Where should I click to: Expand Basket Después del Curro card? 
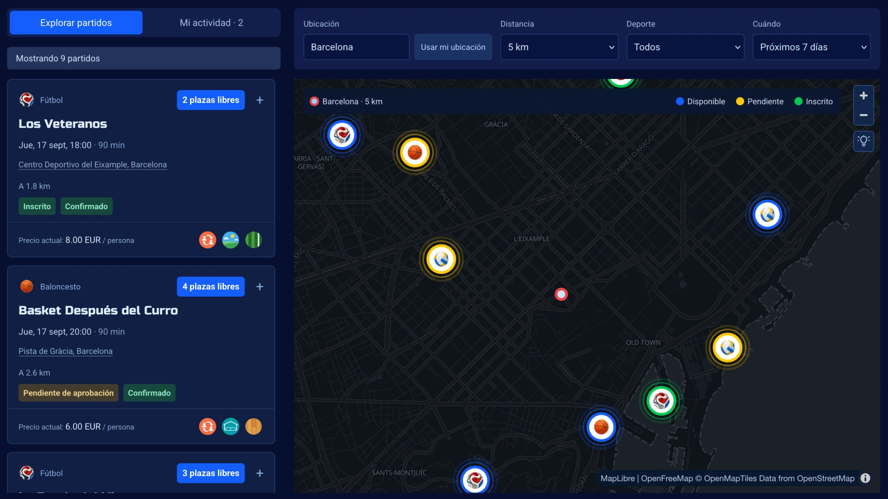[x=260, y=286]
